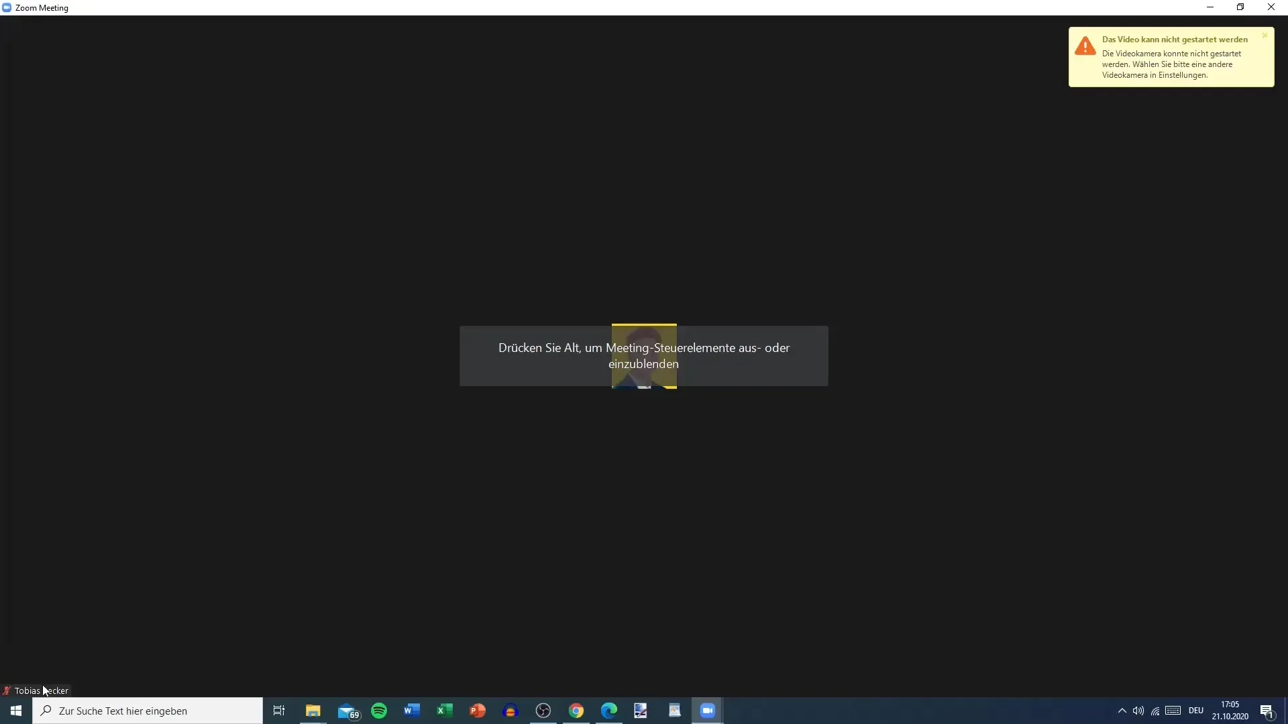The height and width of the screenshot is (724, 1288).
Task: Open the clock and calendar flyout
Action: click(x=1230, y=711)
